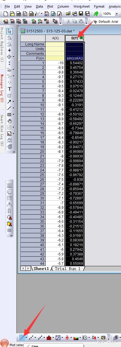Image resolution: width=121 pixels, height=347 pixels.
Task: Expand the Column chart dropdown arrow
Action: click(53, 338)
